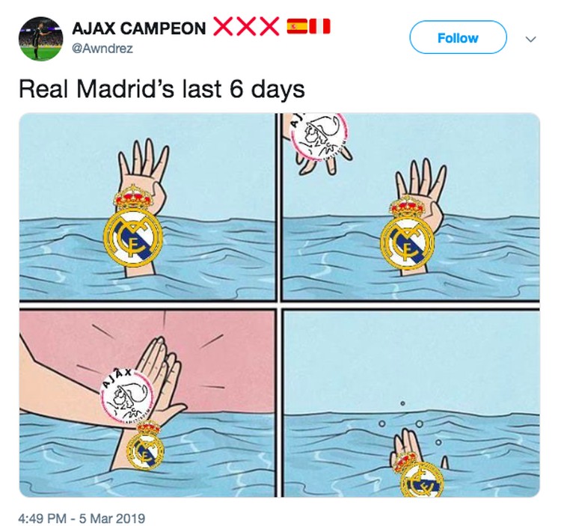Open the top-left meme panel image
Screen dimensions: 561x526
point(147,207)
